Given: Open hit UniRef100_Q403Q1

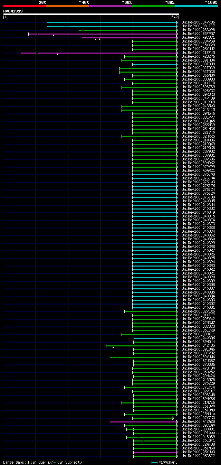Looking at the screenshot, I should 198,308.
